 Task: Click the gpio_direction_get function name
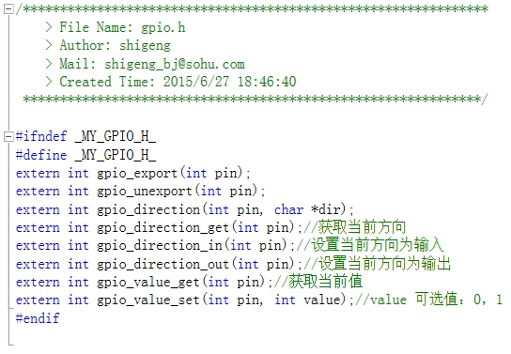coord(163,227)
